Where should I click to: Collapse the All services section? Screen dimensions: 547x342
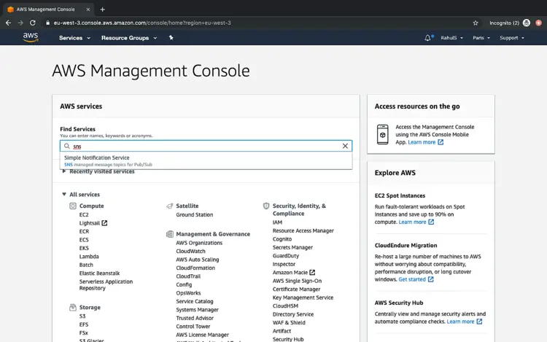[64, 195]
